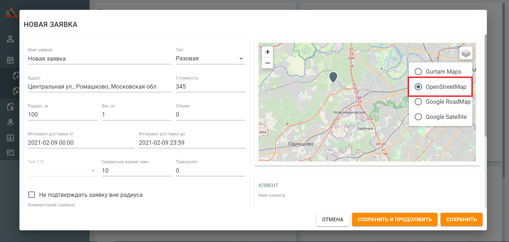Open the Интервал доставки от date picker
Screen dimensions: 509x242
[x=81, y=143]
